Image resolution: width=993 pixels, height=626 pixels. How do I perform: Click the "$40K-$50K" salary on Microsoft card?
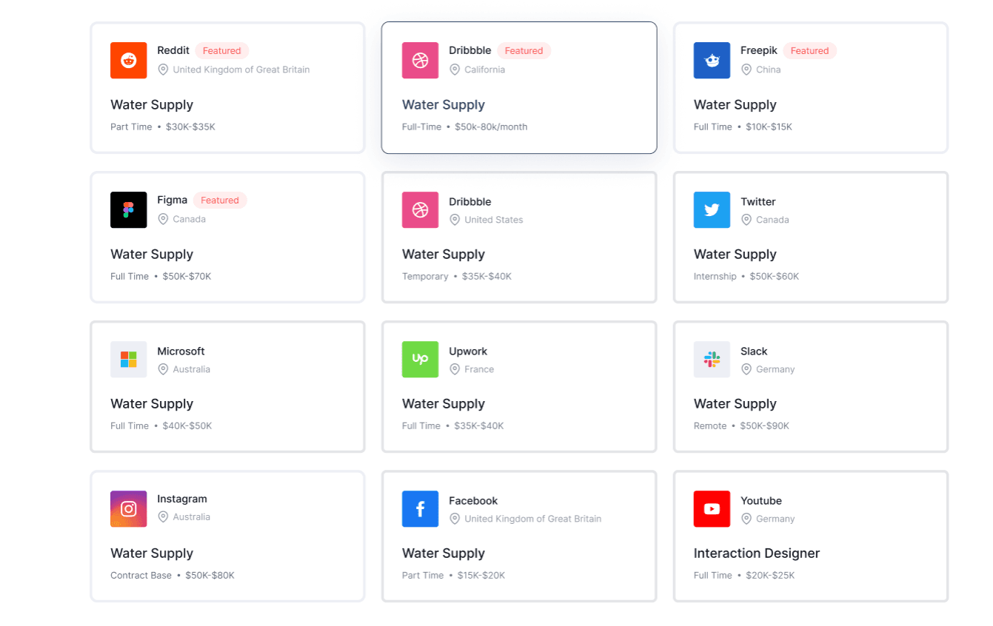pyautogui.click(x=187, y=426)
